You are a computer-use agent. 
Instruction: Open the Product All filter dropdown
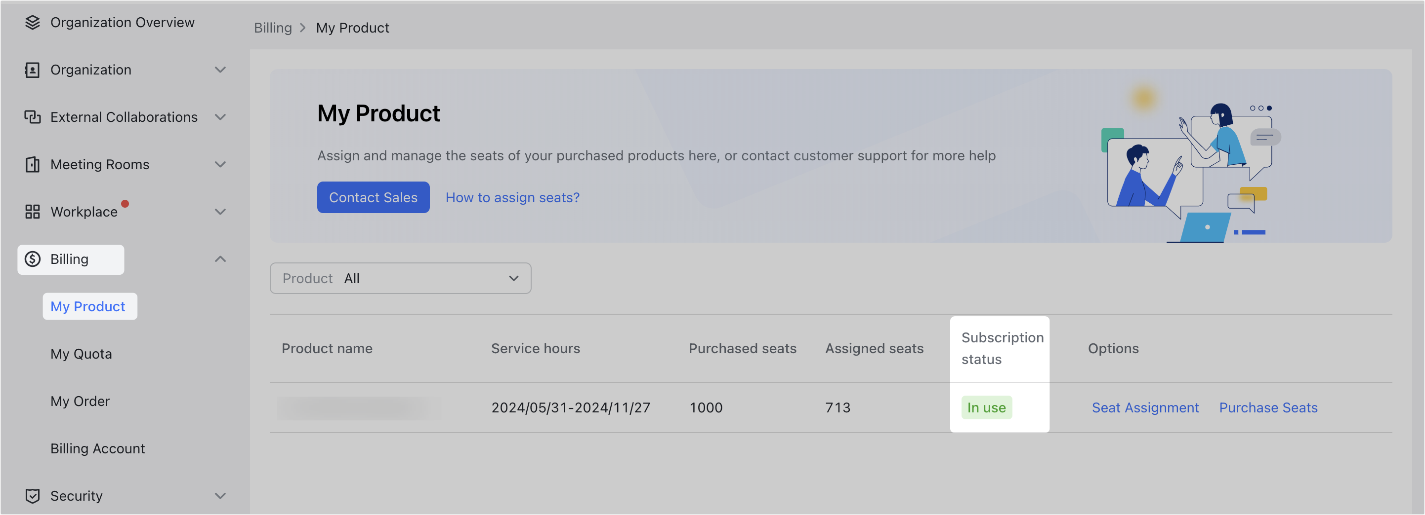(401, 278)
